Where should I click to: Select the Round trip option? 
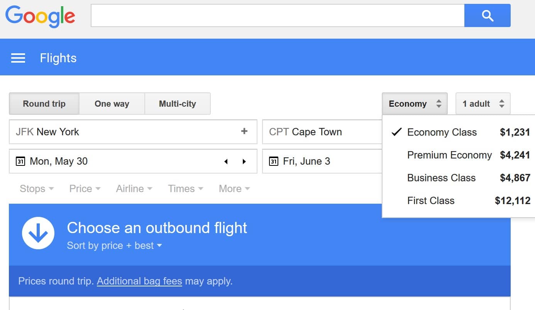(x=44, y=104)
